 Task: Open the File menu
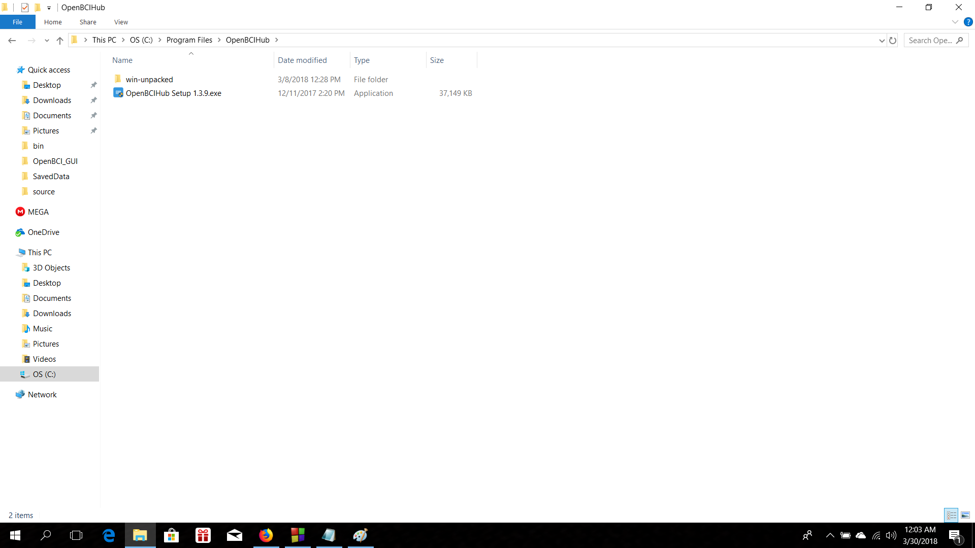pos(18,22)
